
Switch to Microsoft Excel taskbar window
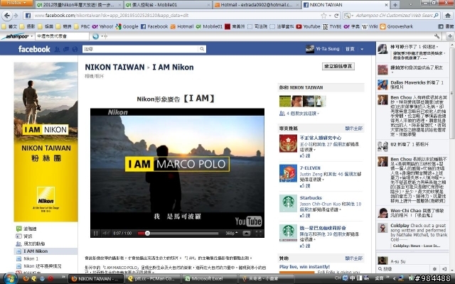pyautogui.click(x=210, y=279)
